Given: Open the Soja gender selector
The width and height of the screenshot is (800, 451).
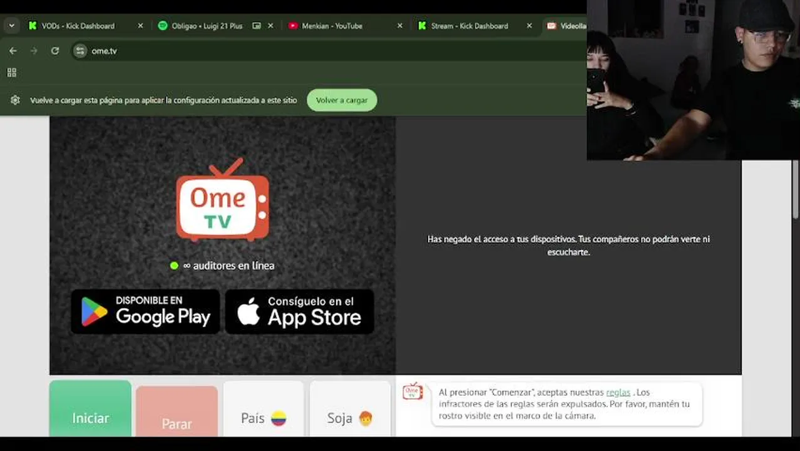Looking at the screenshot, I should pos(350,409).
